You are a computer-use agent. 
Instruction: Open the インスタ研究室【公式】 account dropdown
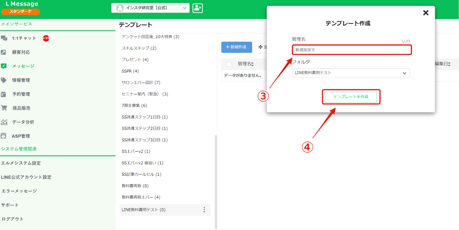150,8
